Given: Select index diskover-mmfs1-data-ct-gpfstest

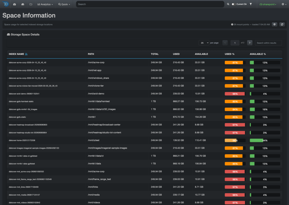Looking at the screenshot, I should coord(23,156).
